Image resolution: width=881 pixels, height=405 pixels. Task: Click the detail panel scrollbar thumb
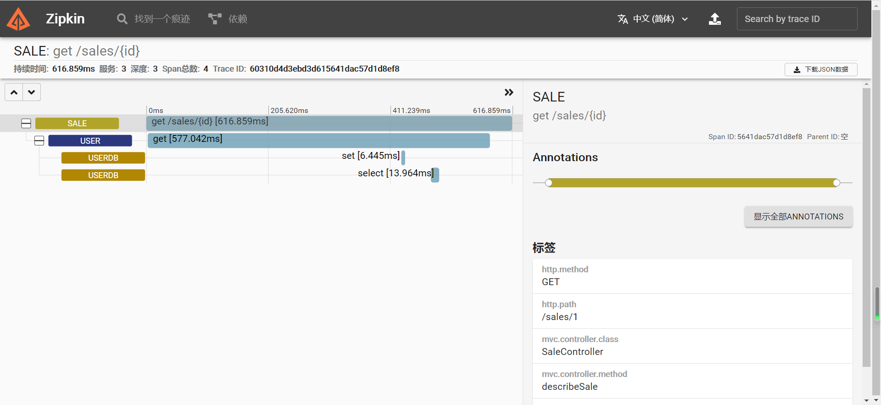point(866,227)
